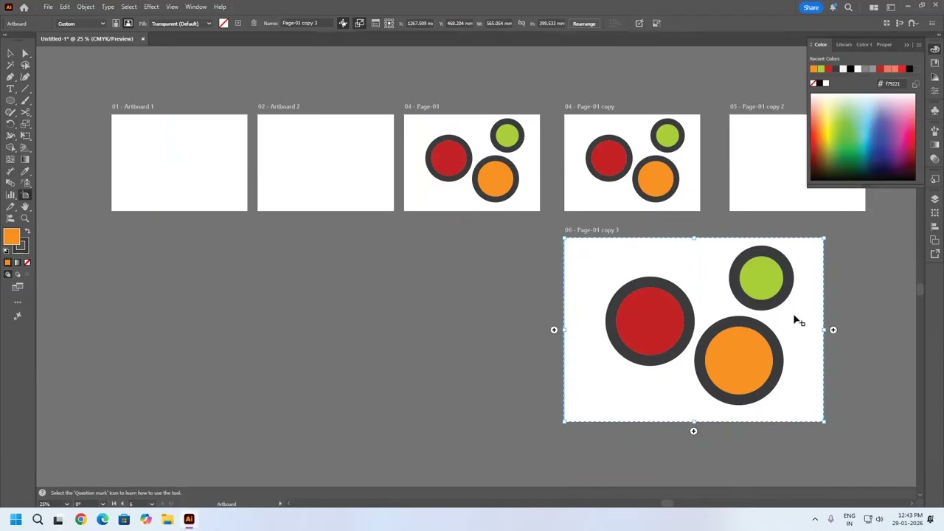Set paint mode to Gradient
Screen dimensions: 944x531
18,263
